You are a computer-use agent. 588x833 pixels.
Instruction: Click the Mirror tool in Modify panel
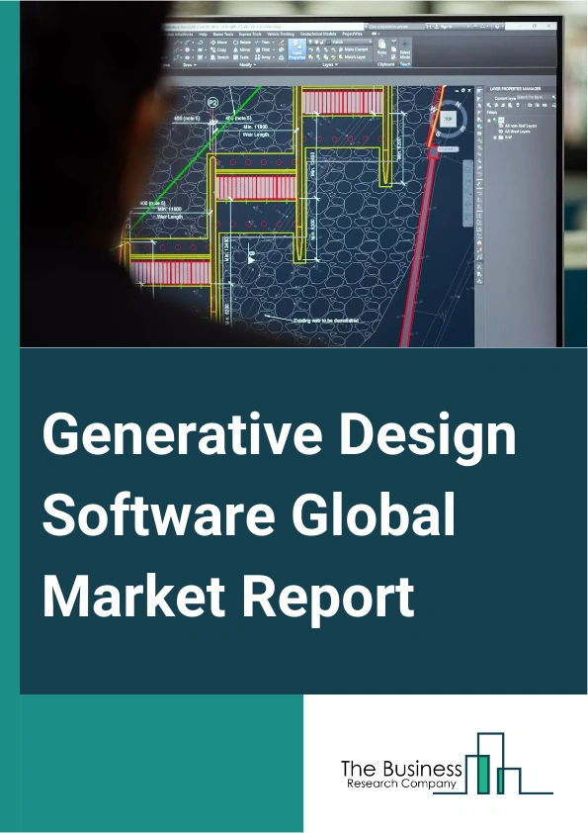pyautogui.click(x=241, y=49)
